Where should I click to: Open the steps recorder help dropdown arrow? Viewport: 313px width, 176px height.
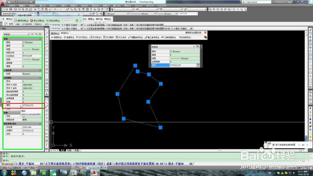click(81, 21)
